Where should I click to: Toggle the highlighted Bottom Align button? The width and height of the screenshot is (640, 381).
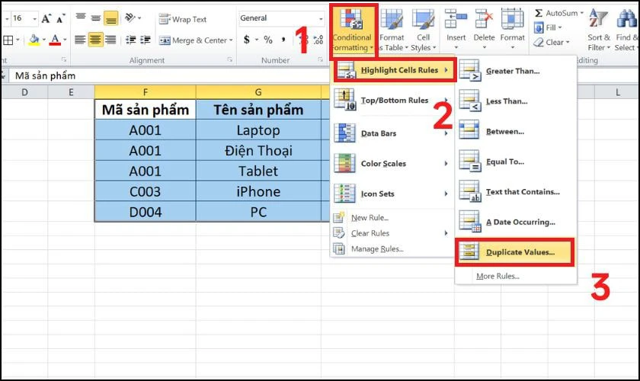(x=111, y=18)
